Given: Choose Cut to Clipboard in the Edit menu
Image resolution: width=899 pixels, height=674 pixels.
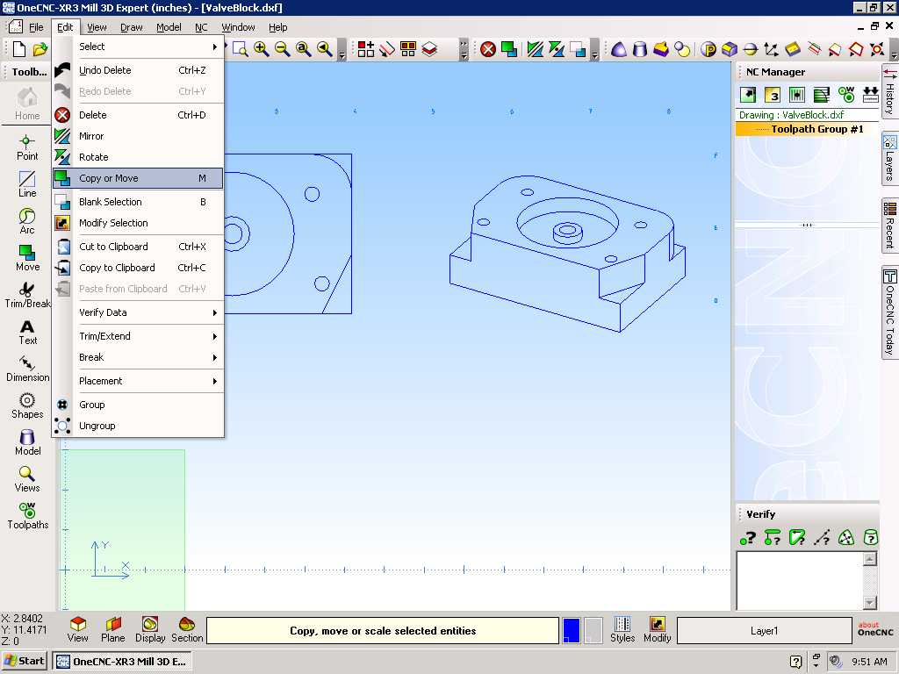Looking at the screenshot, I should (138, 247).
